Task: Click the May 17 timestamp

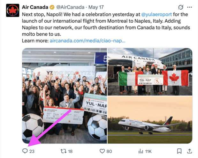Action: coord(96,7)
